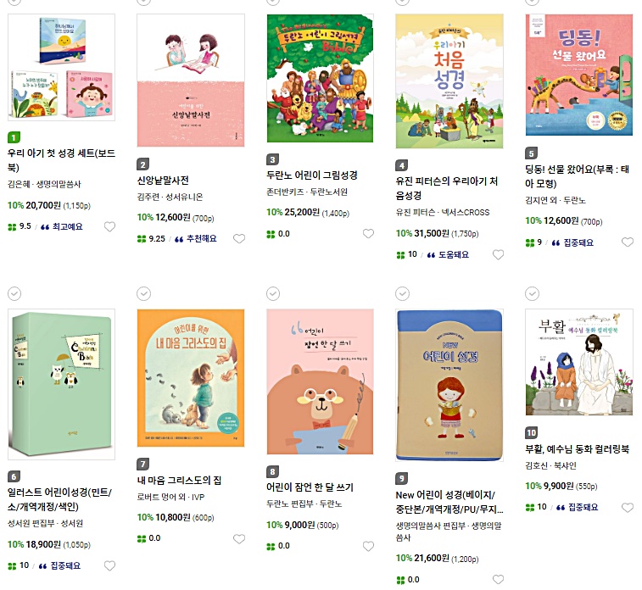Favorite 유진 피터슨의 우리아기 처음성경 with heart

(x=498, y=255)
